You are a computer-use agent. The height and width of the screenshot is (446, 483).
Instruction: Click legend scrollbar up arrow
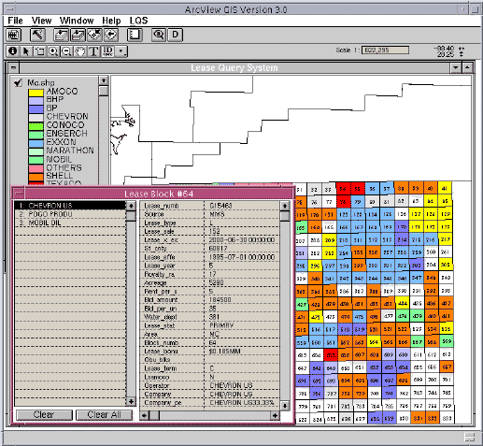tap(104, 80)
